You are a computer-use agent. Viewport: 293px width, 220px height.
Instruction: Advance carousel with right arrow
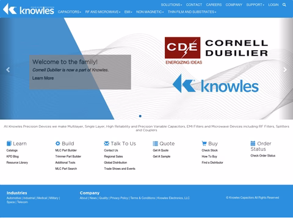click(285, 70)
